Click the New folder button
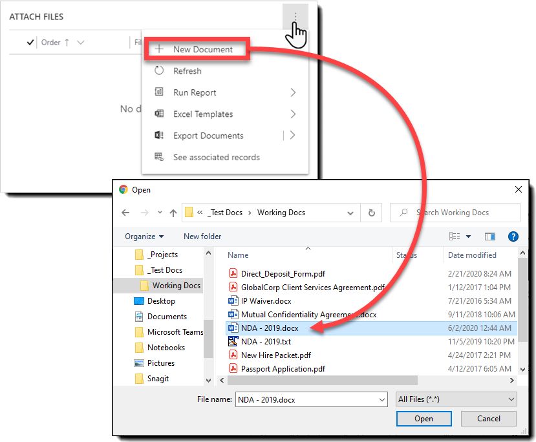 (202, 237)
